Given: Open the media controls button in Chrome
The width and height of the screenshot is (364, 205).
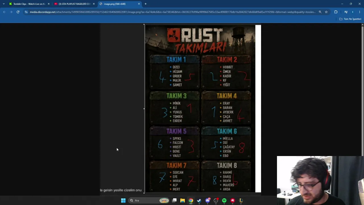Looking at the screenshot, I should click(346, 12).
